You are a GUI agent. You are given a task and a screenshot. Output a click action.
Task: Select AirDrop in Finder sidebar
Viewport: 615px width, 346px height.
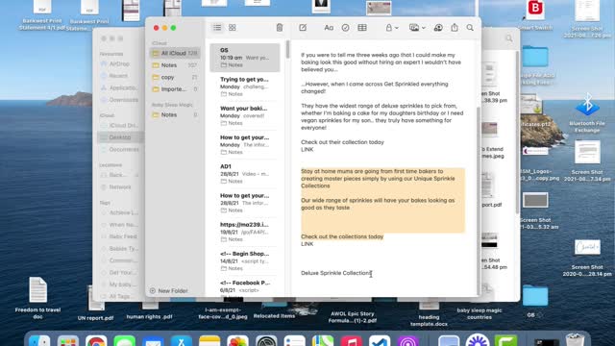(x=119, y=64)
